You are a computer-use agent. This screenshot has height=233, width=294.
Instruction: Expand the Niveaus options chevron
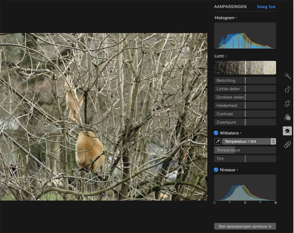pyautogui.click(x=237, y=170)
